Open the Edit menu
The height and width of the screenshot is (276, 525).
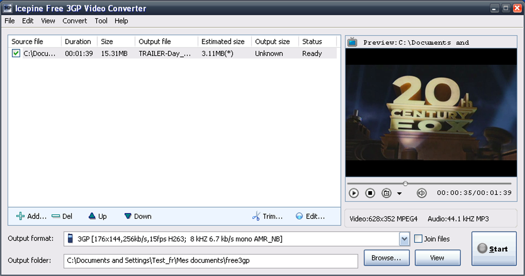28,21
